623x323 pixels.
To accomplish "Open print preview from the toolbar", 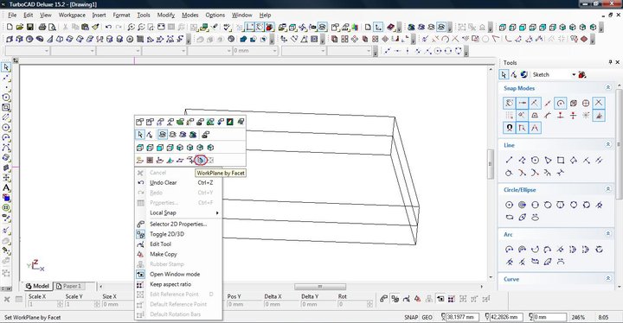I will (x=52, y=28).
